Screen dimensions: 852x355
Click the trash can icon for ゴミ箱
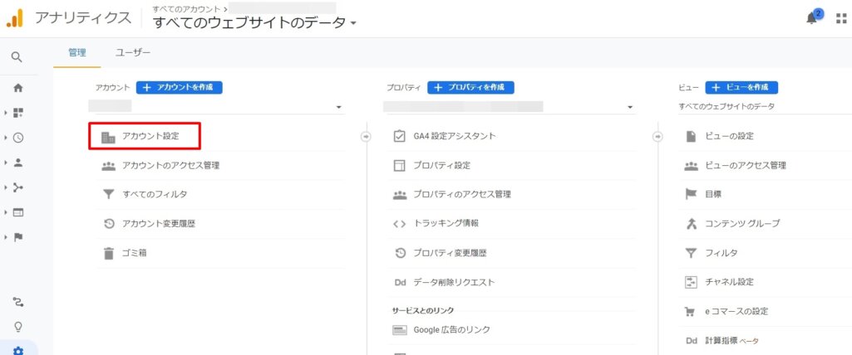point(109,253)
